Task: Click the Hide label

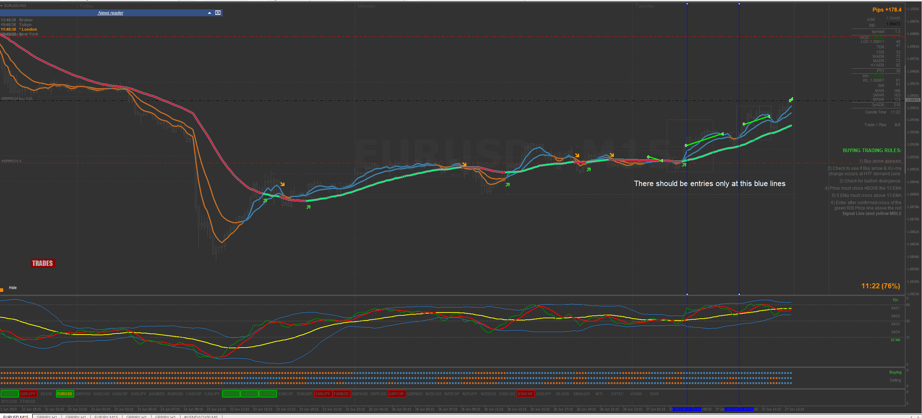Action: pos(13,288)
